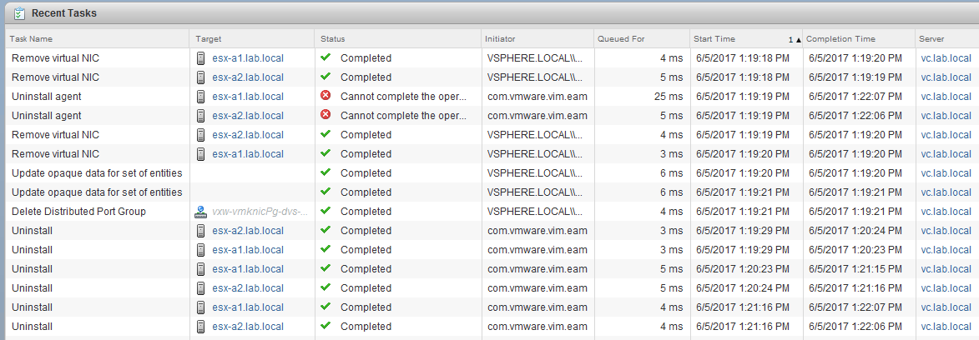979x340 pixels.
Task: Click the Target column header
Action: [208, 39]
